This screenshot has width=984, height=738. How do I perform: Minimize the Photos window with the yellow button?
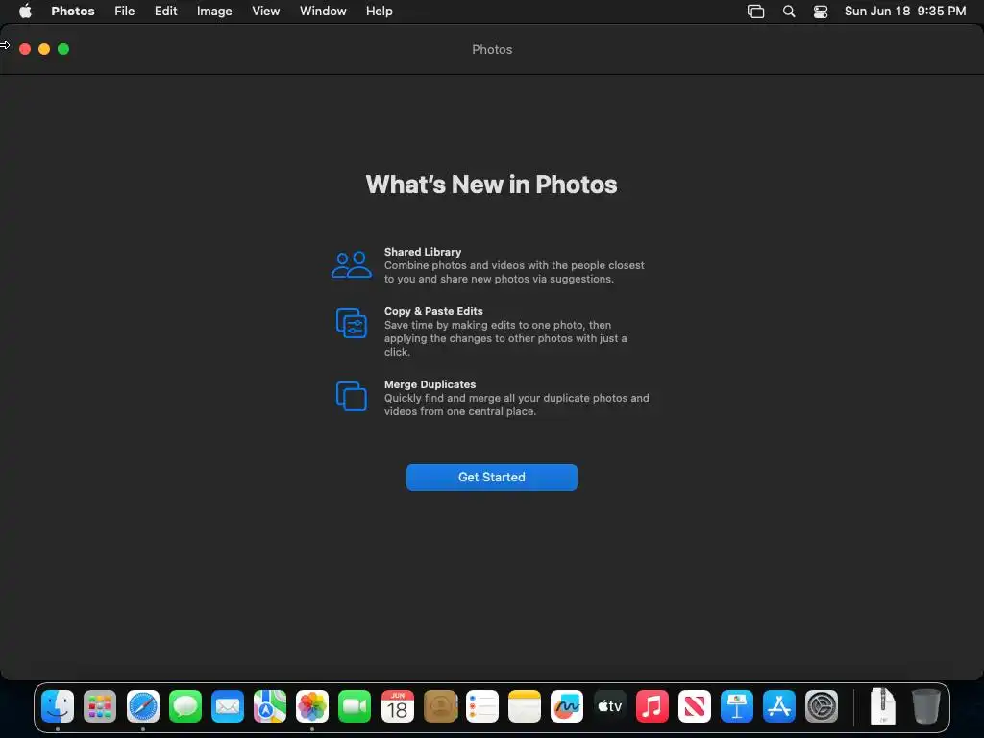coord(44,49)
